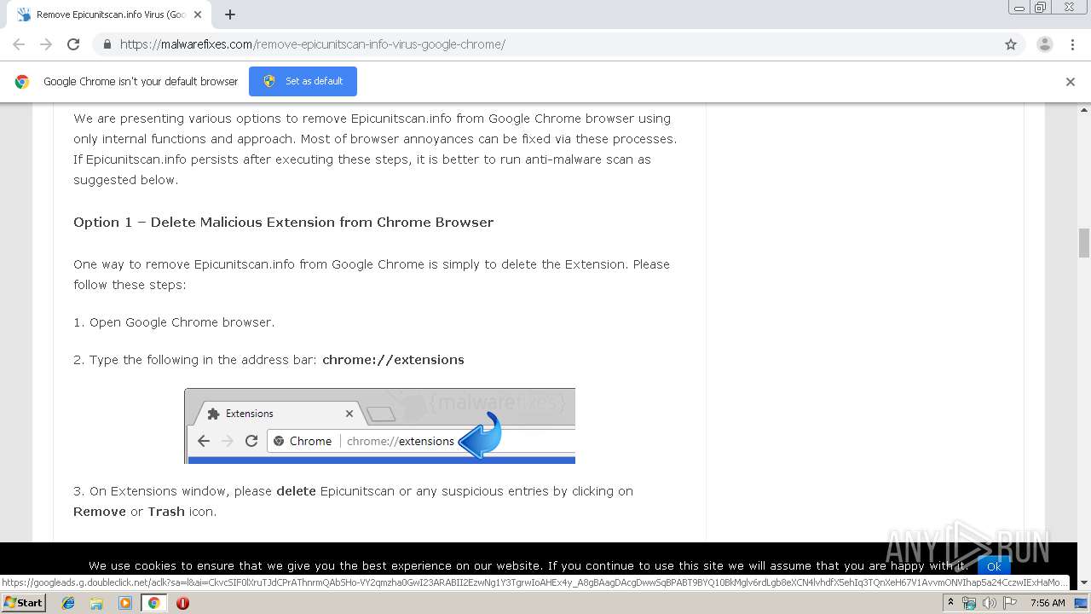Viewport: 1091px width, 614px height.
Task: Reload the malwarefixes page
Action: pos(73,44)
